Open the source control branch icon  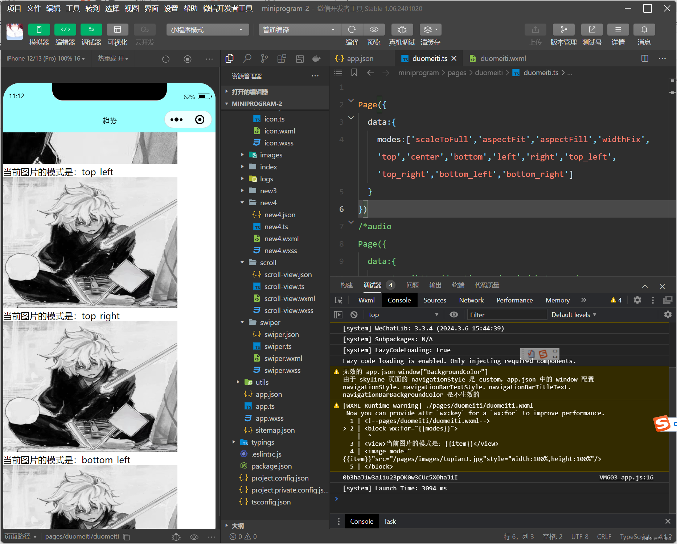click(264, 58)
